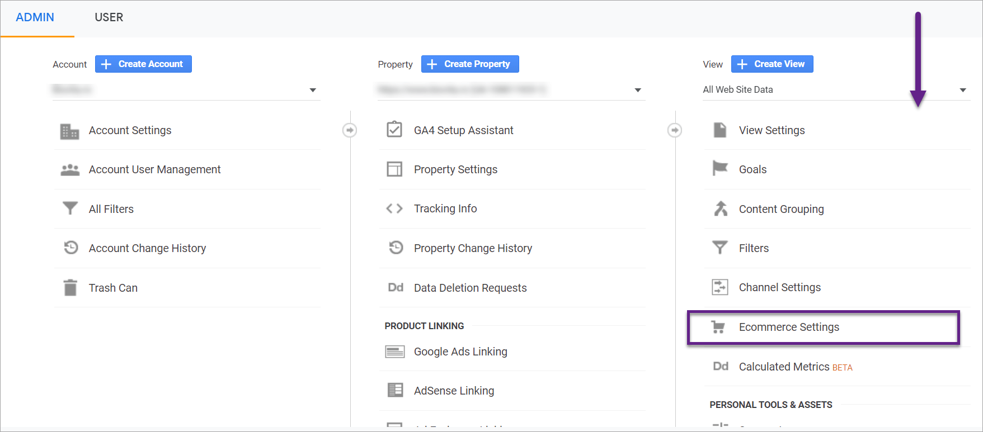Open the All Web Site Data view dropdown
983x432 pixels.
pos(963,90)
